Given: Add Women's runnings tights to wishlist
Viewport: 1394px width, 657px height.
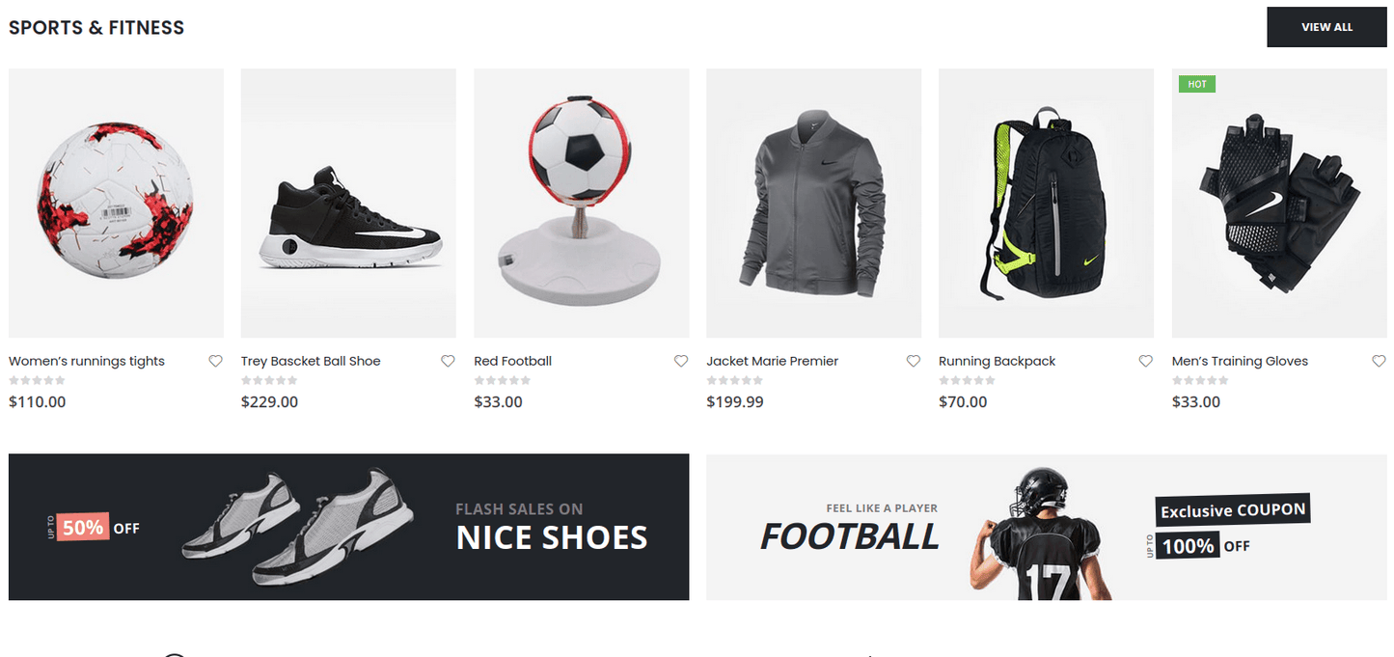Looking at the screenshot, I should (x=215, y=361).
